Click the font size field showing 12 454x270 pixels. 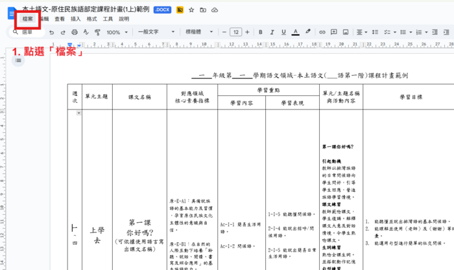tap(235, 32)
